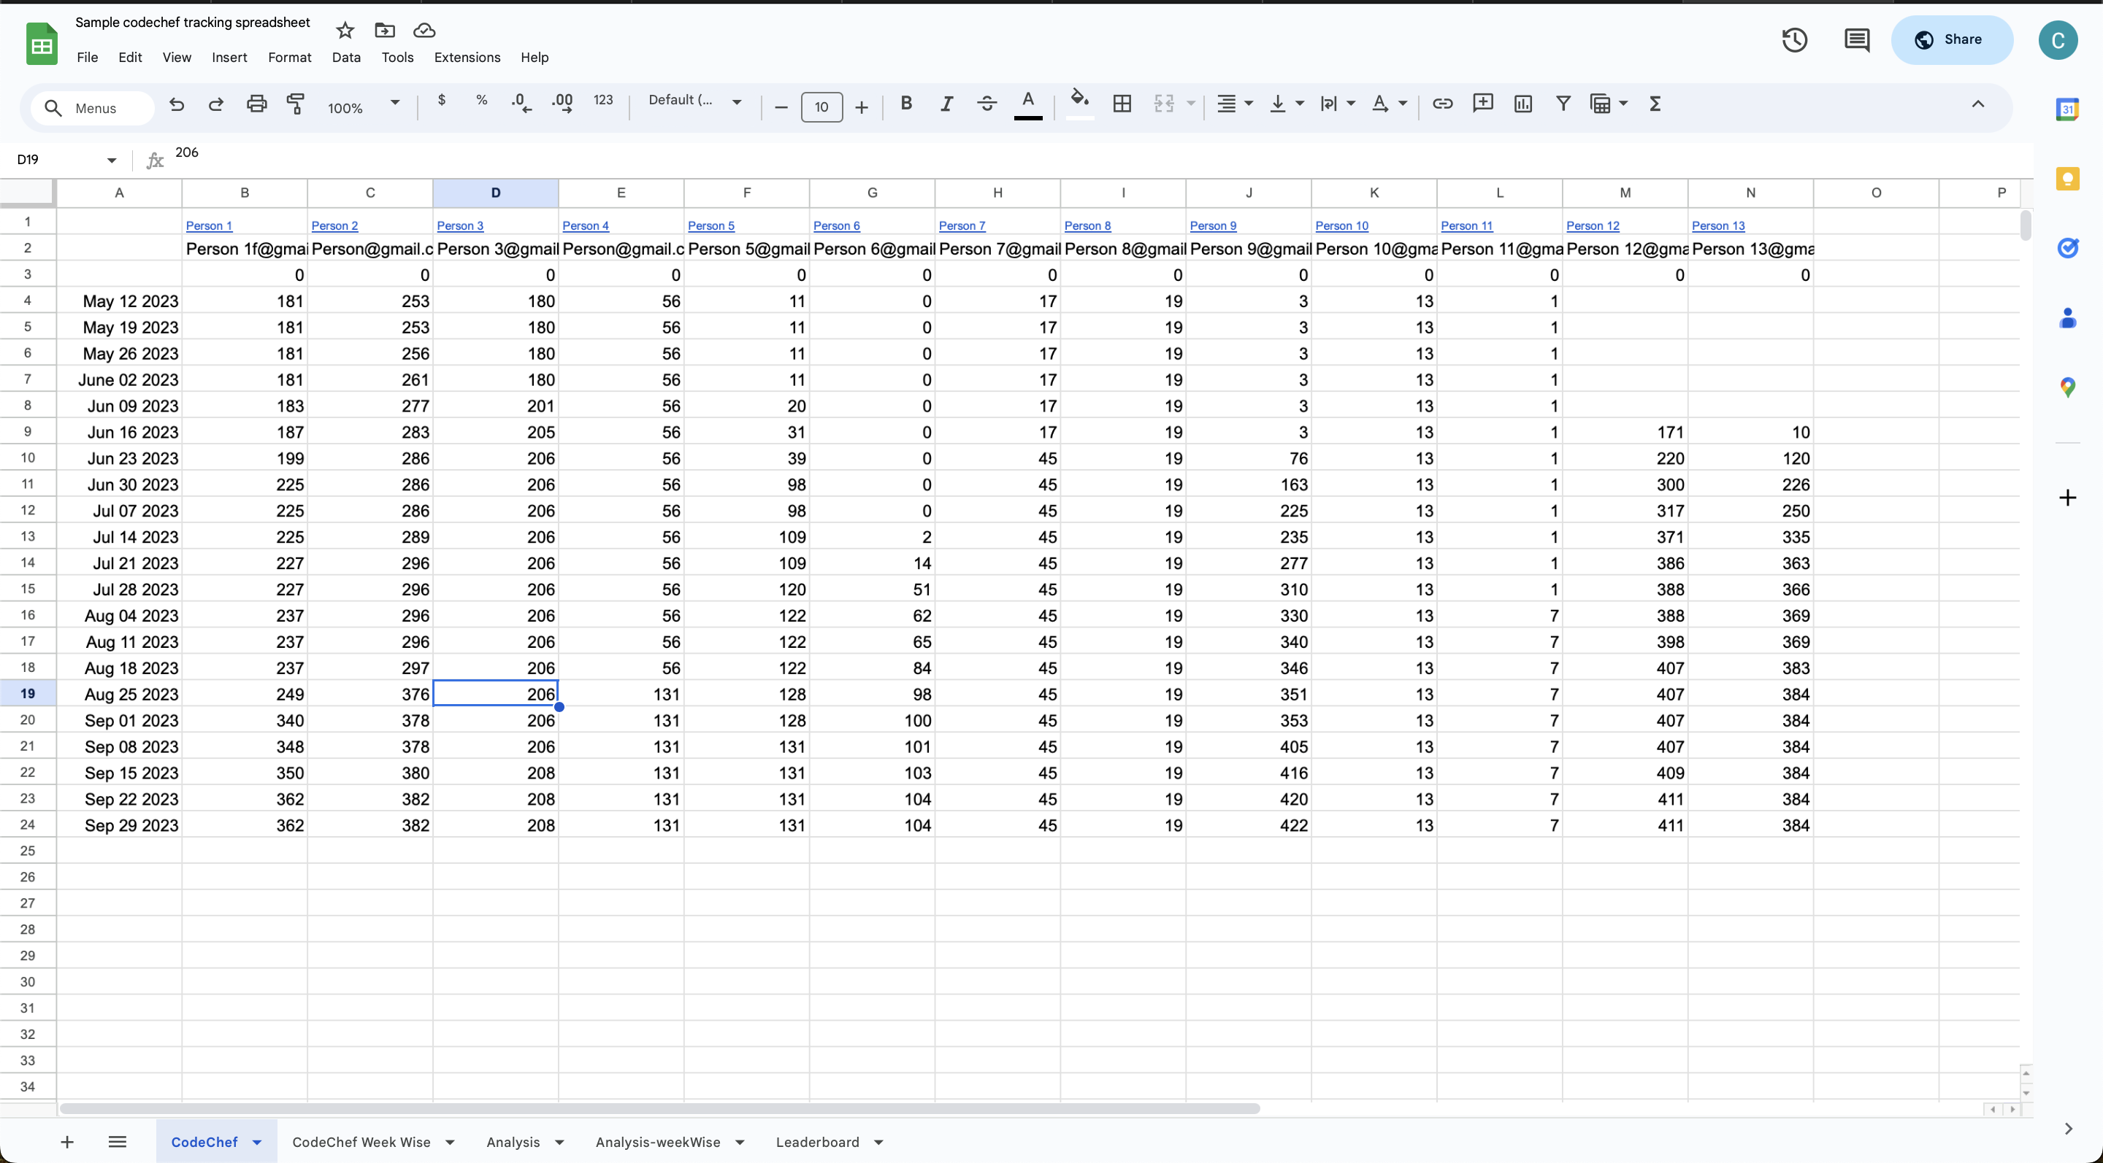The height and width of the screenshot is (1163, 2103).
Task: Open Google Keep side panel
Action: (2067, 179)
